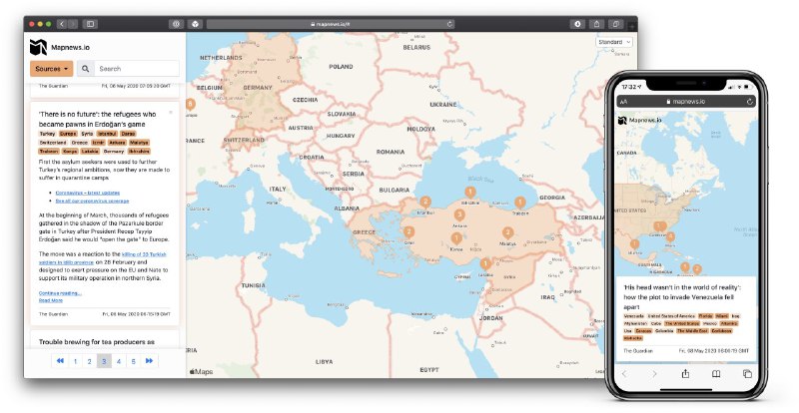
Task: Jump to last page with double-right arrows
Action: [x=149, y=361]
